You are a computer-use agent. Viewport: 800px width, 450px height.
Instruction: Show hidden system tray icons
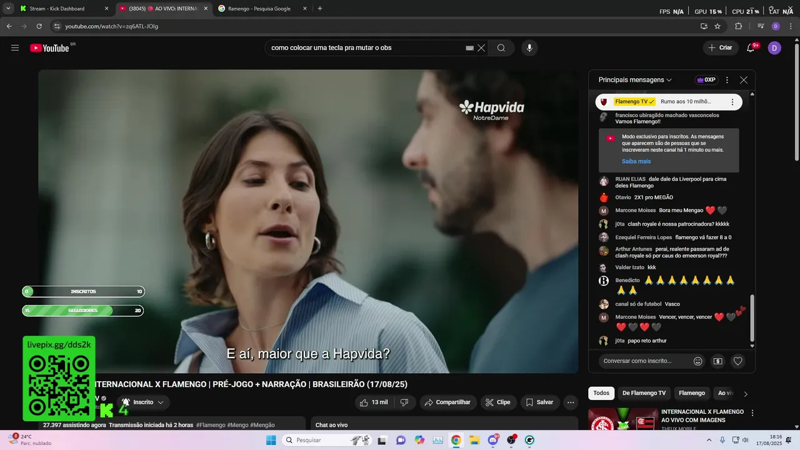click(x=709, y=440)
